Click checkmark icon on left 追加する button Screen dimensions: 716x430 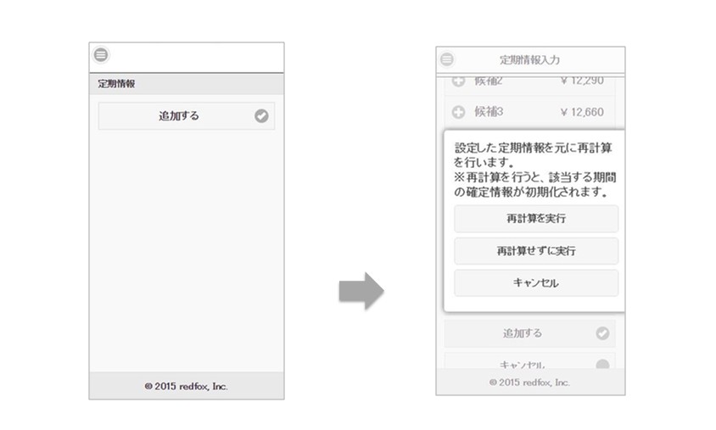coord(261,116)
